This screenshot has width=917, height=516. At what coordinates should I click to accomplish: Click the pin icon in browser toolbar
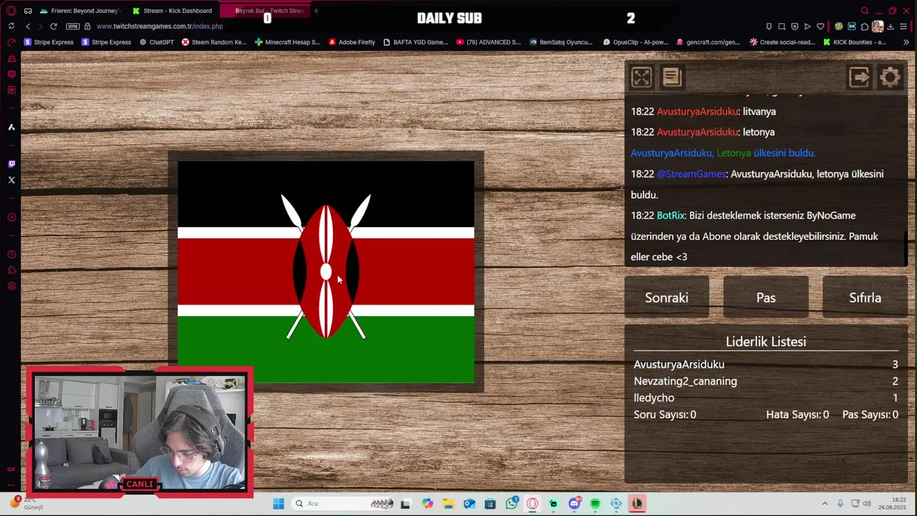tap(769, 27)
